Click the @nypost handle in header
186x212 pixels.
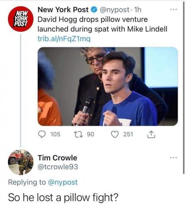point(115,10)
